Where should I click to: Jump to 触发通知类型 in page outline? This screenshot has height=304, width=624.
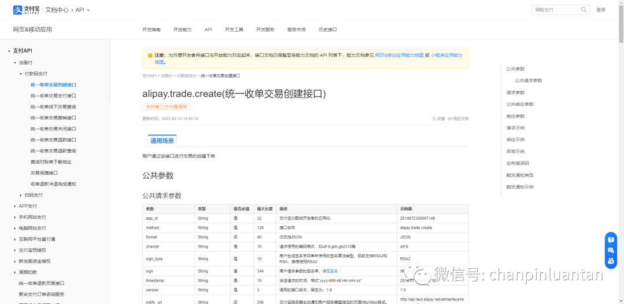pyautogui.click(x=520, y=175)
